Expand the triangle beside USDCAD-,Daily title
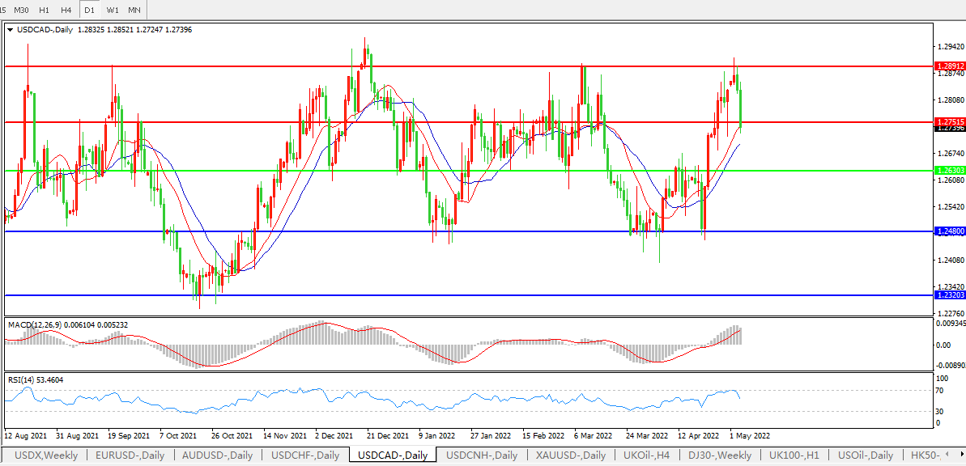966x466 pixels. pyautogui.click(x=10, y=30)
